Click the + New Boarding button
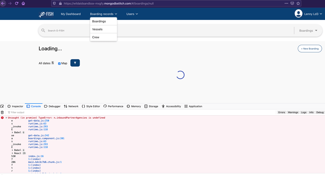This screenshot has width=325, height=175. pos(309,49)
